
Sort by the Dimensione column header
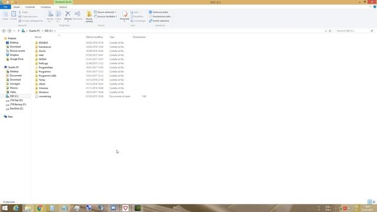coord(140,37)
